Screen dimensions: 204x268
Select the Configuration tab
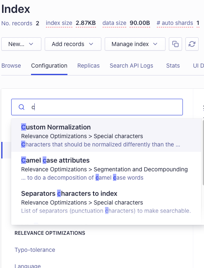point(49,66)
